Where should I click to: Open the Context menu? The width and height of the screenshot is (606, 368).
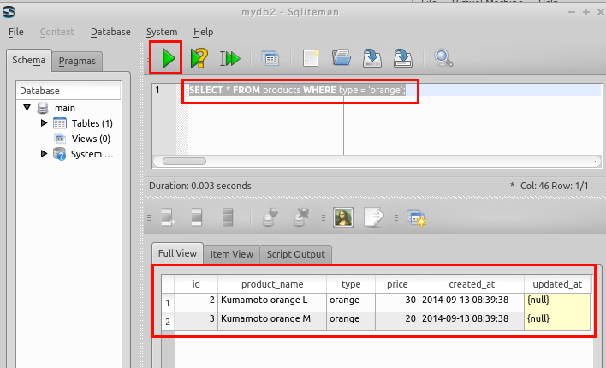(x=56, y=32)
